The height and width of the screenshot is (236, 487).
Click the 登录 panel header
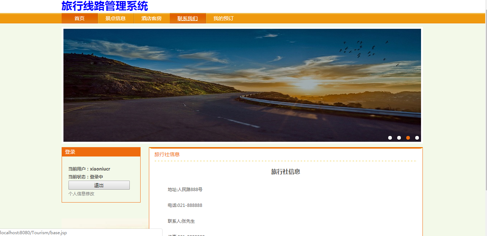pyautogui.click(x=101, y=152)
